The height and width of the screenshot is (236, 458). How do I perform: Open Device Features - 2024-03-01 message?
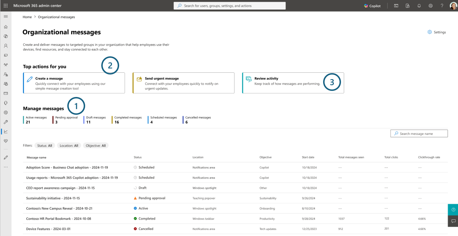[48, 229]
